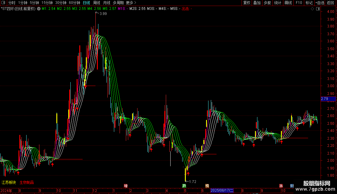Viewport: 337px width, 194px height.
Task: Select the 60分钟 period tab
Action: tap(75, 3)
